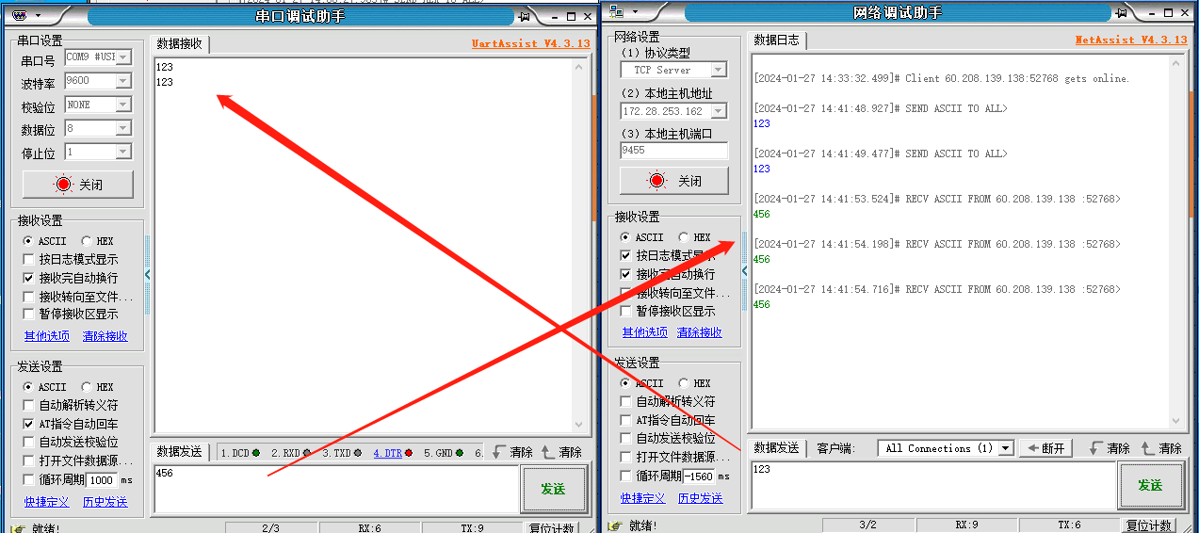This screenshot has width=1199, height=533.
Task: Open the network icon menu in NetAssist
Action: (x=624, y=12)
